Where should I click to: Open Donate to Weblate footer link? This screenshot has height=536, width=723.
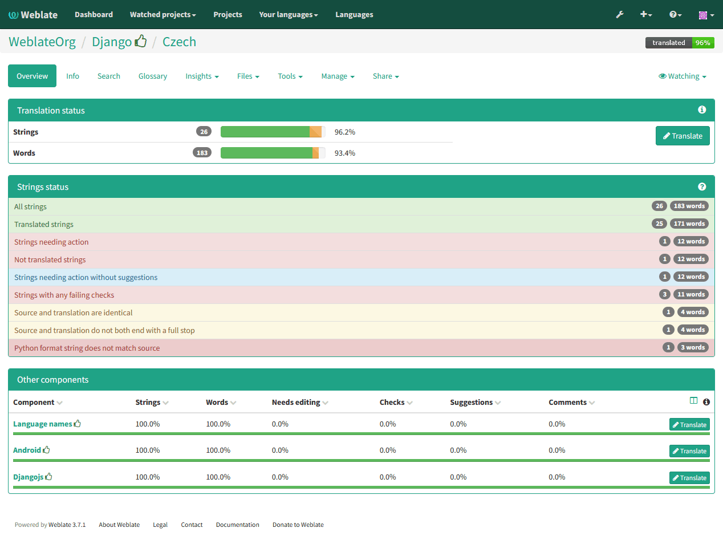pyautogui.click(x=298, y=525)
